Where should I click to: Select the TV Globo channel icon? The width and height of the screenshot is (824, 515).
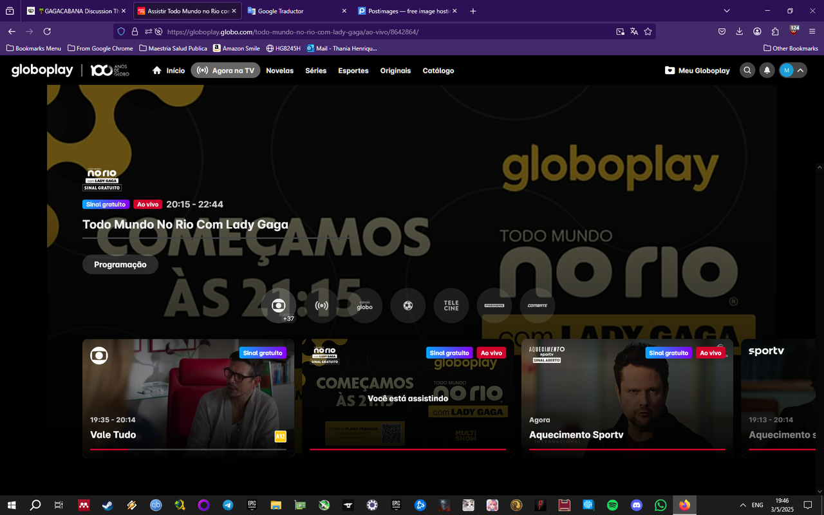point(279,305)
